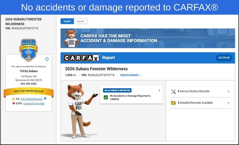Click the 1,650 mi mileage text
239x145 pixels.
(x=71, y=75)
